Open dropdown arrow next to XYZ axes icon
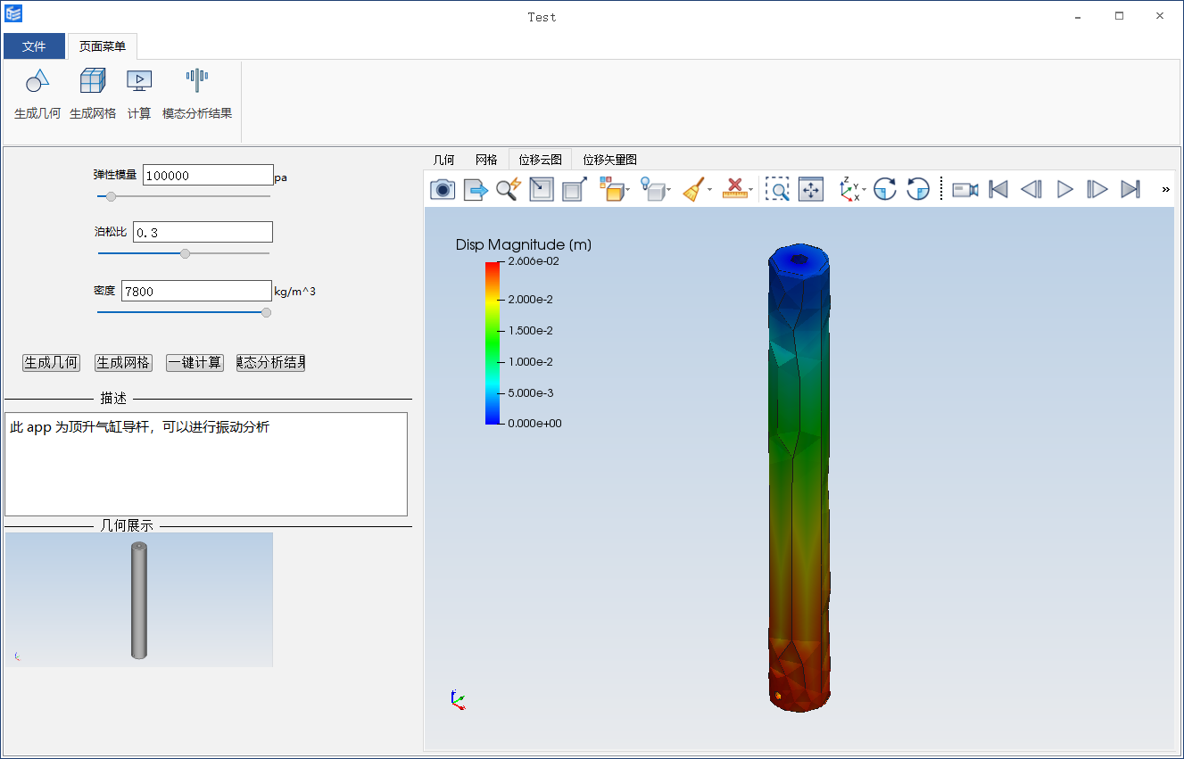This screenshot has height=759, width=1184. point(864,190)
